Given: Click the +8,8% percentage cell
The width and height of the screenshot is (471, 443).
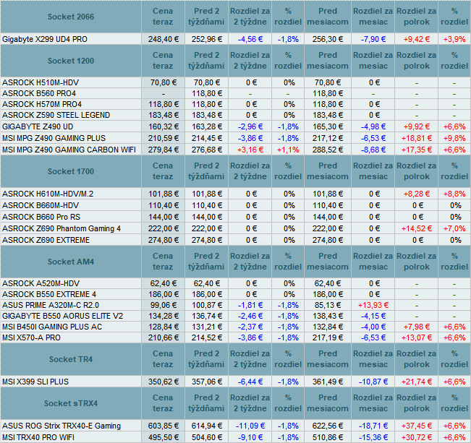Looking at the screenshot, I should click(454, 194).
